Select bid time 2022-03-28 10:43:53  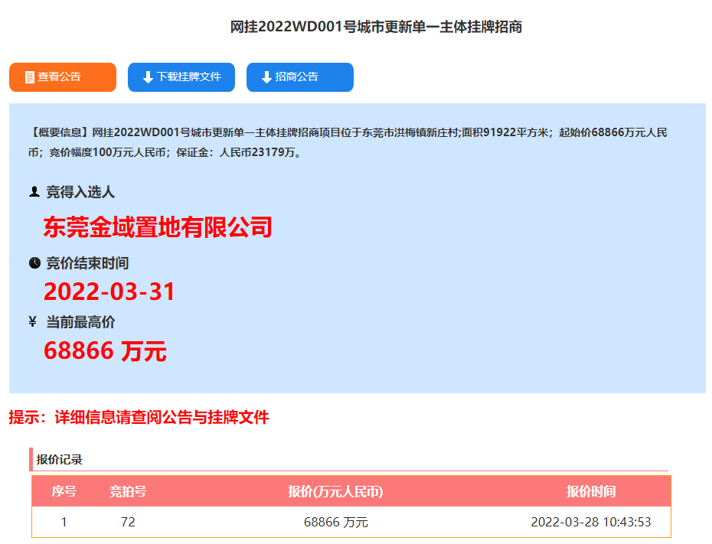click(x=591, y=522)
